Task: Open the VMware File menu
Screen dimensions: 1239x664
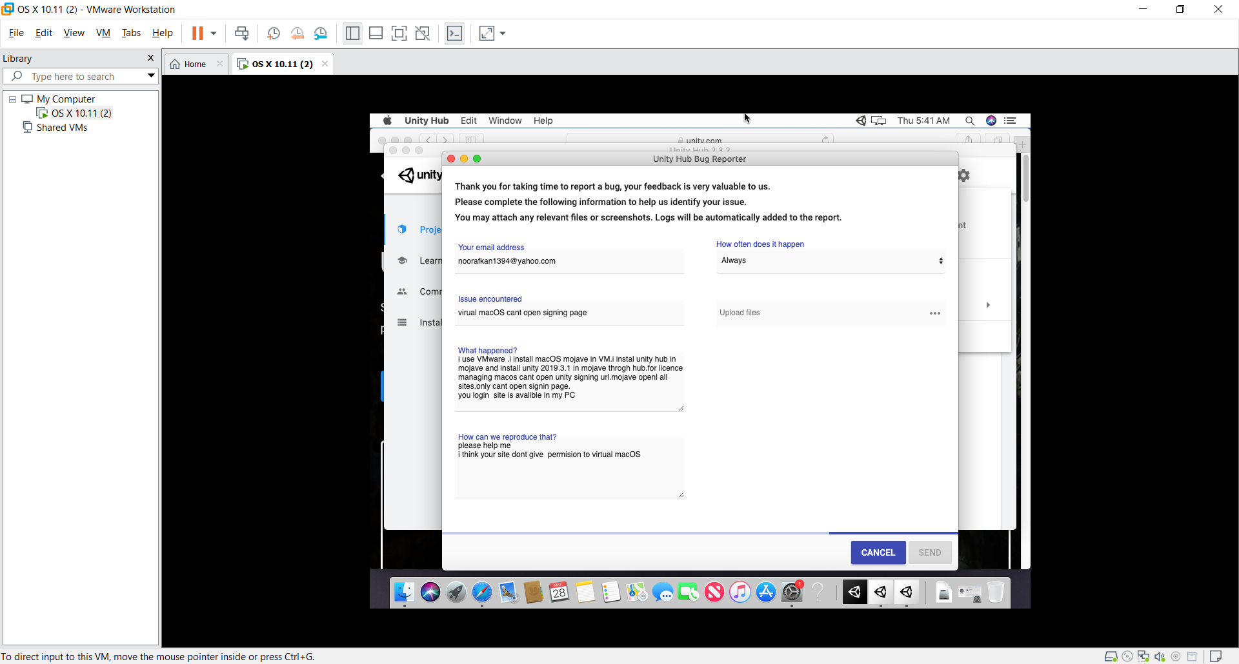Action: pos(16,33)
